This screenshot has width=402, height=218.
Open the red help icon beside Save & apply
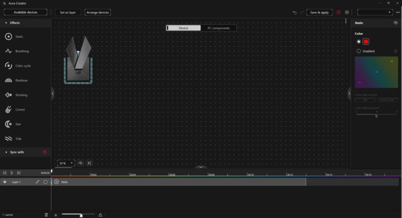coord(339,12)
